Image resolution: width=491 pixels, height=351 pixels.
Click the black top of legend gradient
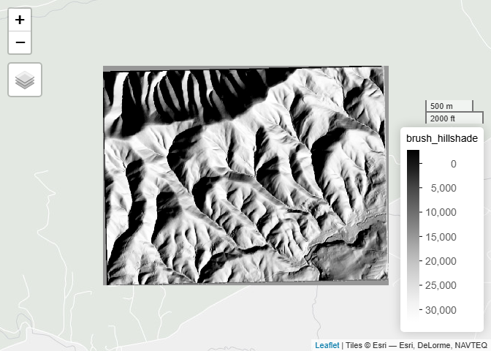click(413, 153)
